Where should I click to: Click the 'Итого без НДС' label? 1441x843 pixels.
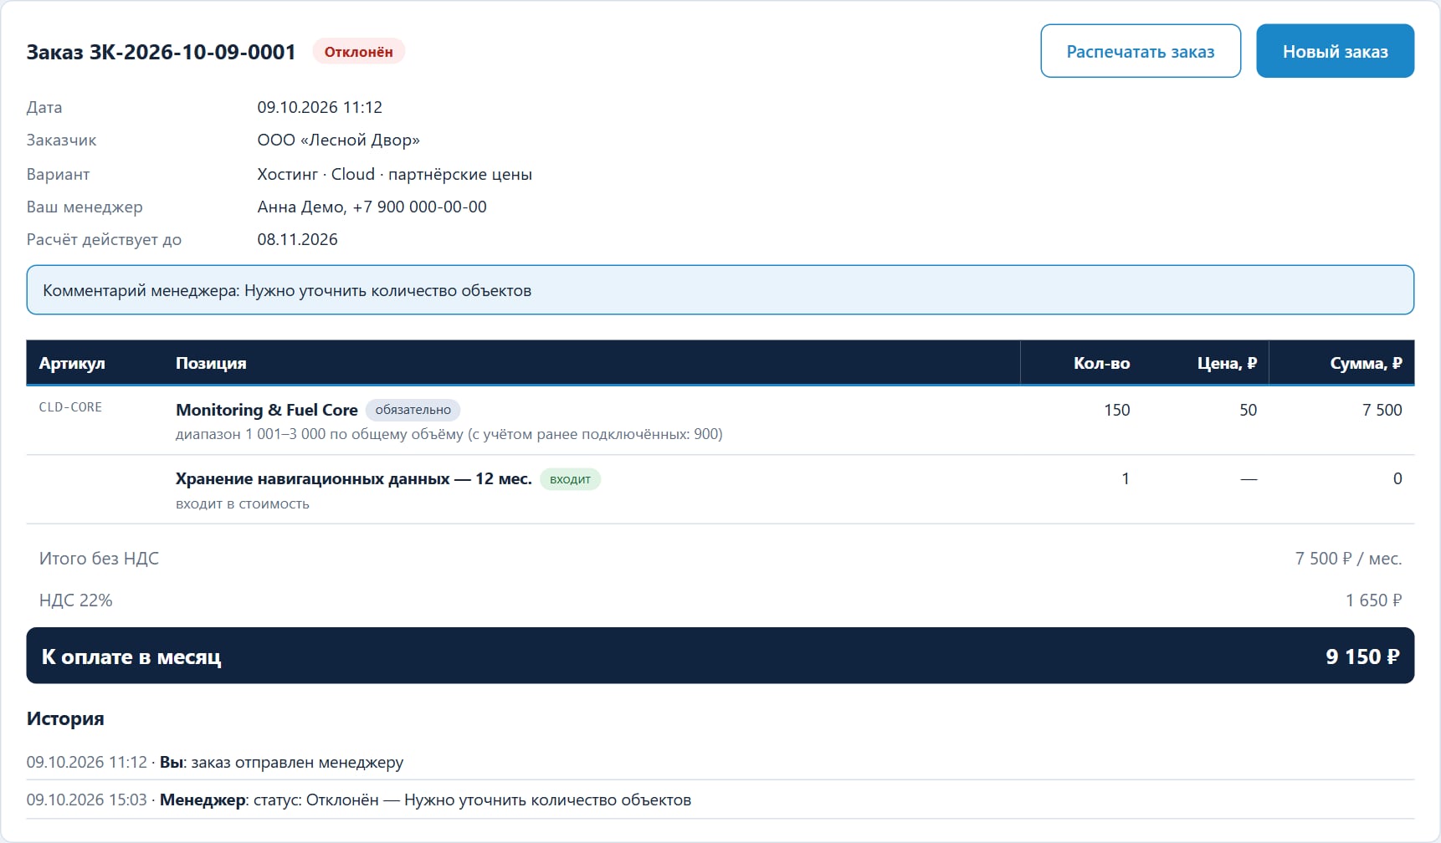[99, 559]
